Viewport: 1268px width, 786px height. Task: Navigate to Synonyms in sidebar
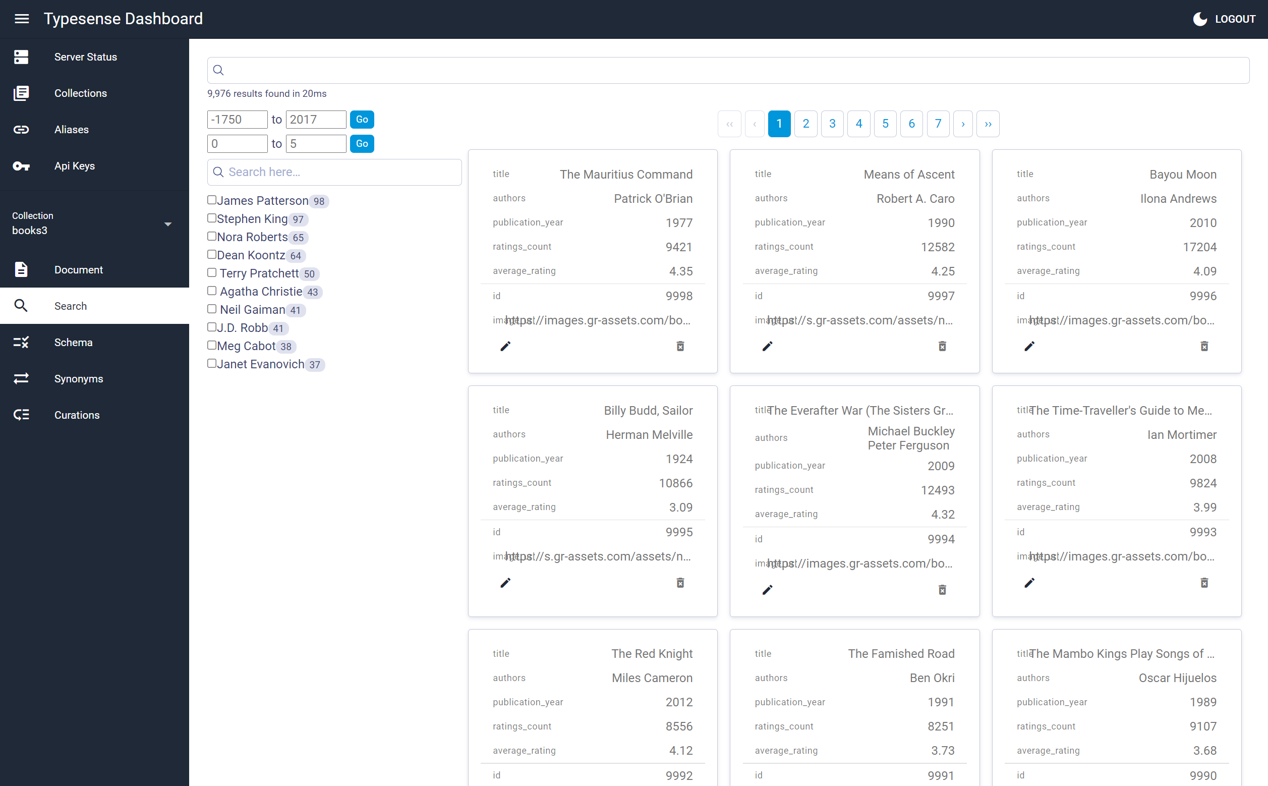pos(79,378)
